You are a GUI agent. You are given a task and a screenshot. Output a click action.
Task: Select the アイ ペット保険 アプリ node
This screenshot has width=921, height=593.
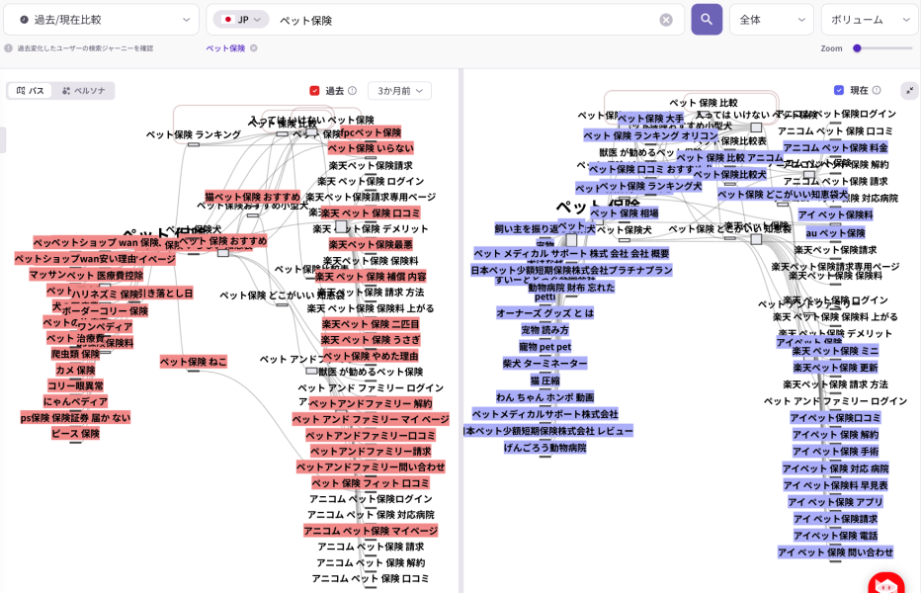point(835,502)
